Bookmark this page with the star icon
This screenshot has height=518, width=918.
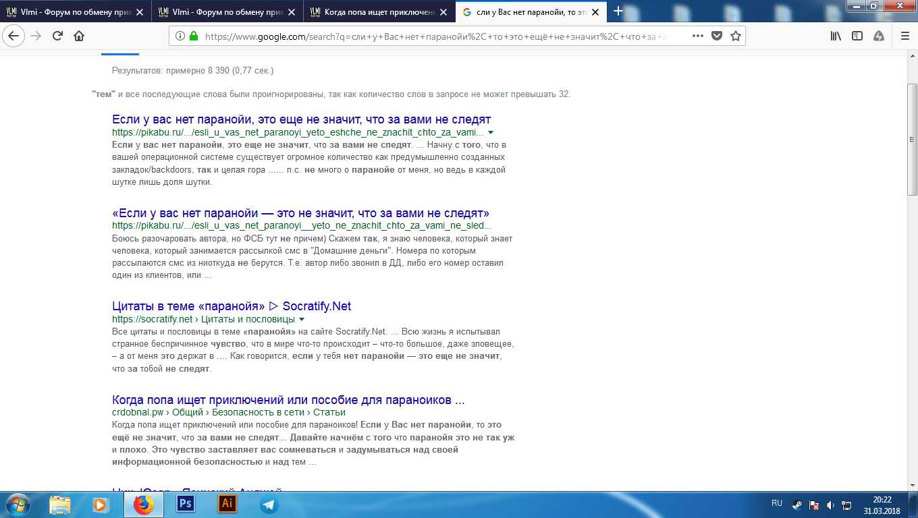pyautogui.click(x=735, y=36)
